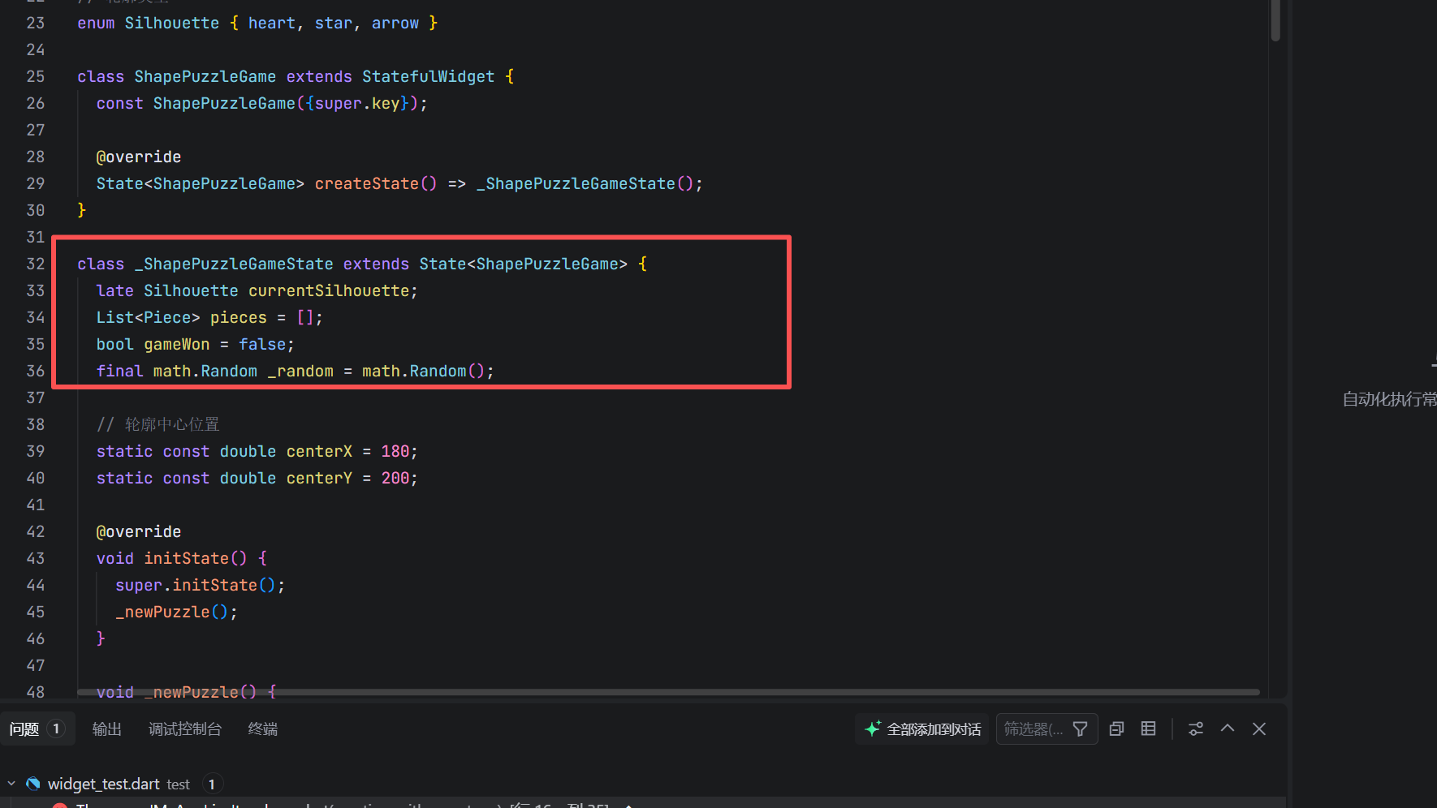
Task: Collapse the widget_test.dart problems group
Action: (x=11, y=784)
